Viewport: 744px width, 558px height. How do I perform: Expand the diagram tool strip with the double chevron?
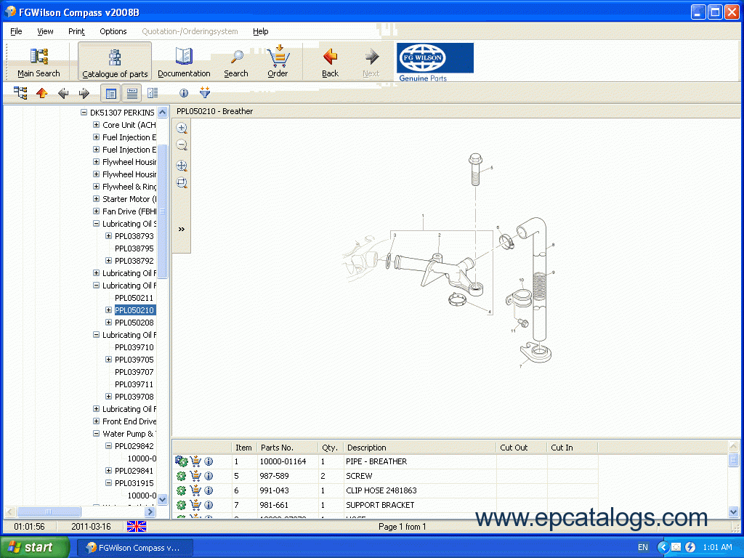(x=181, y=229)
